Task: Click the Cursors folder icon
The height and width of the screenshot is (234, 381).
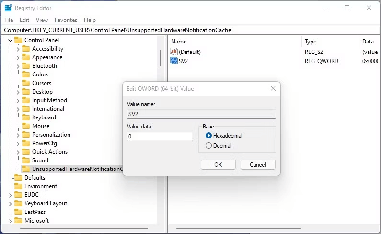Action: click(26, 83)
